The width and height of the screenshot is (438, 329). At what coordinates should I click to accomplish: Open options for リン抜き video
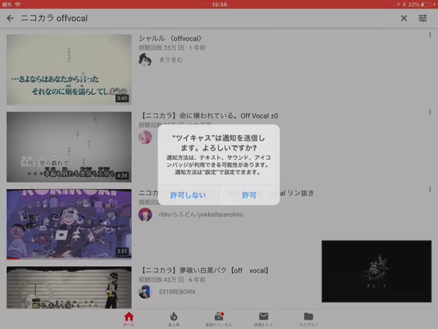(x=430, y=190)
